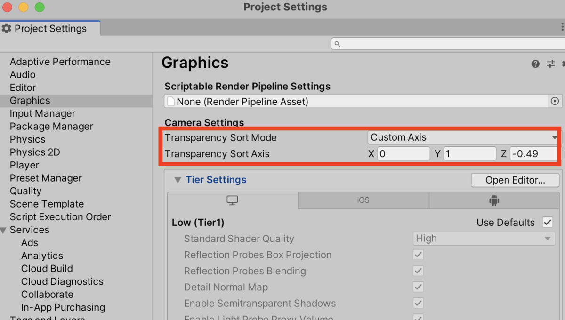Select Script Execution Order category
This screenshot has width=565, height=320.
point(60,217)
